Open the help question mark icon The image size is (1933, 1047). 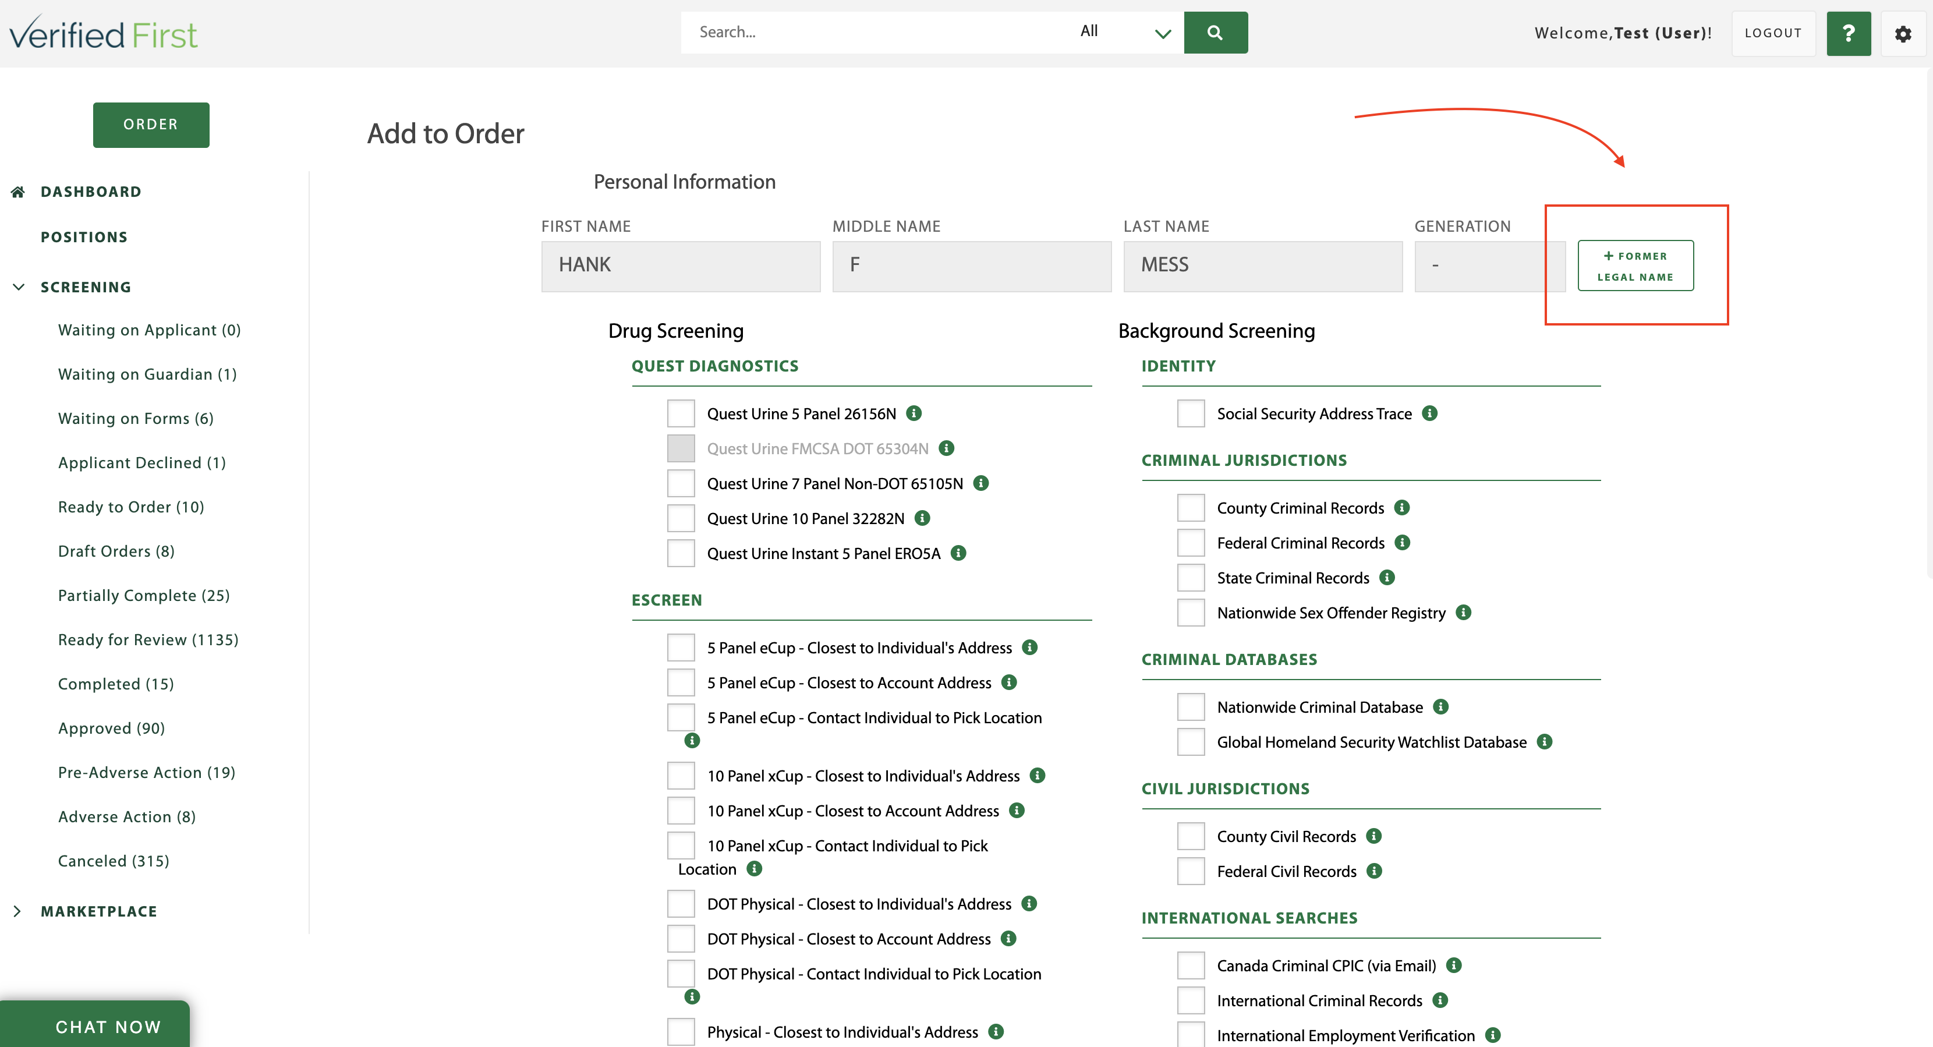pyautogui.click(x=1848, y=33)
